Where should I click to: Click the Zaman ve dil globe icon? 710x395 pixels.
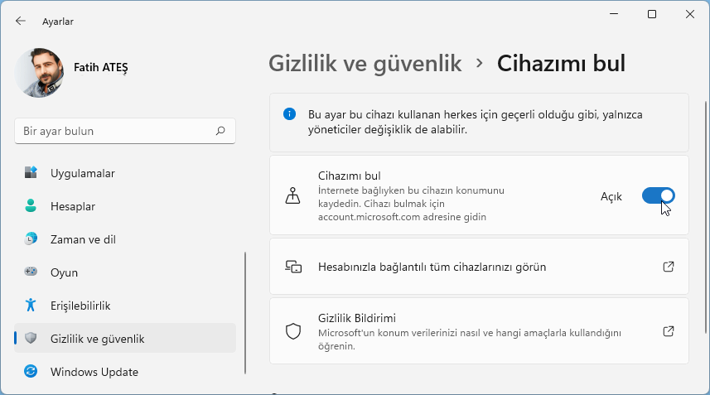click(31, 239)
